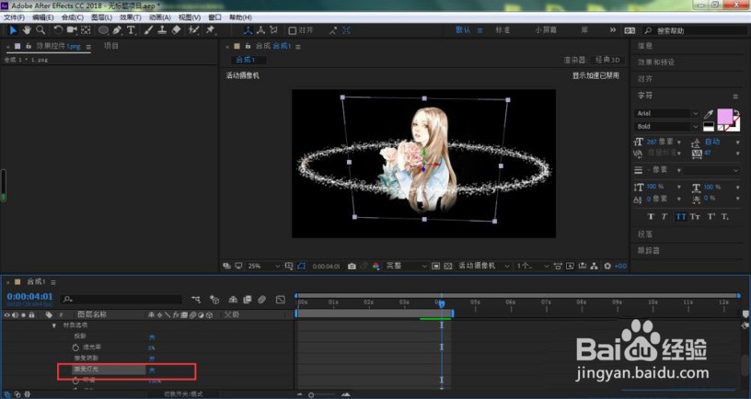Choose View Axis mode icon
Viewport: 751px width, 399px height.
[273, 30]
